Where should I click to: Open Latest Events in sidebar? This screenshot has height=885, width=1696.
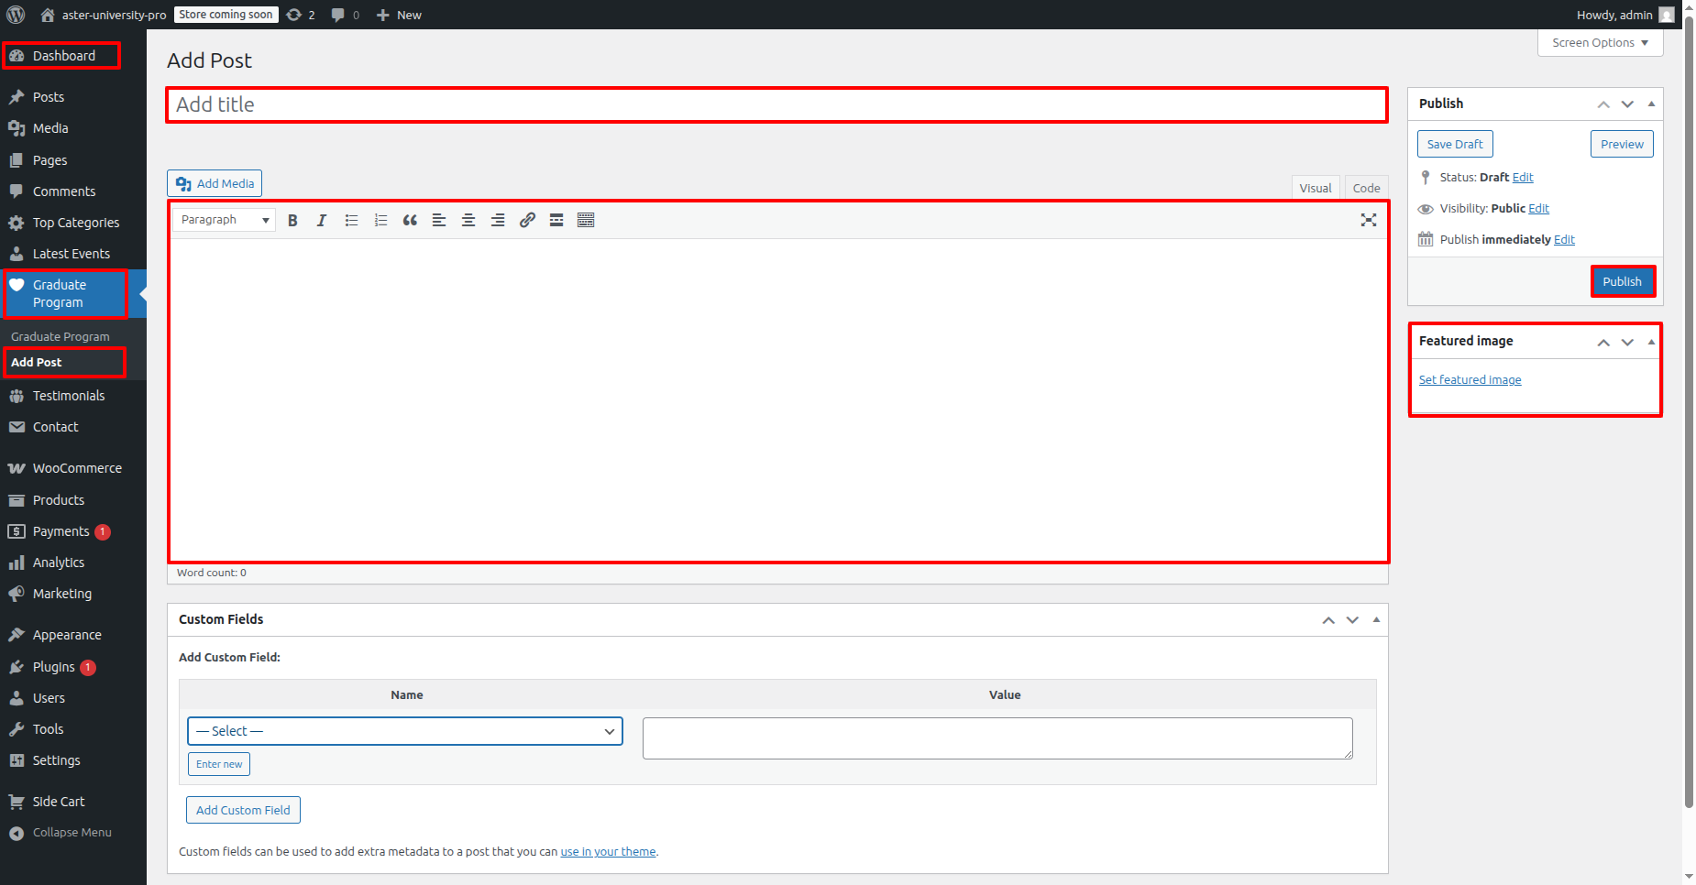72,254
